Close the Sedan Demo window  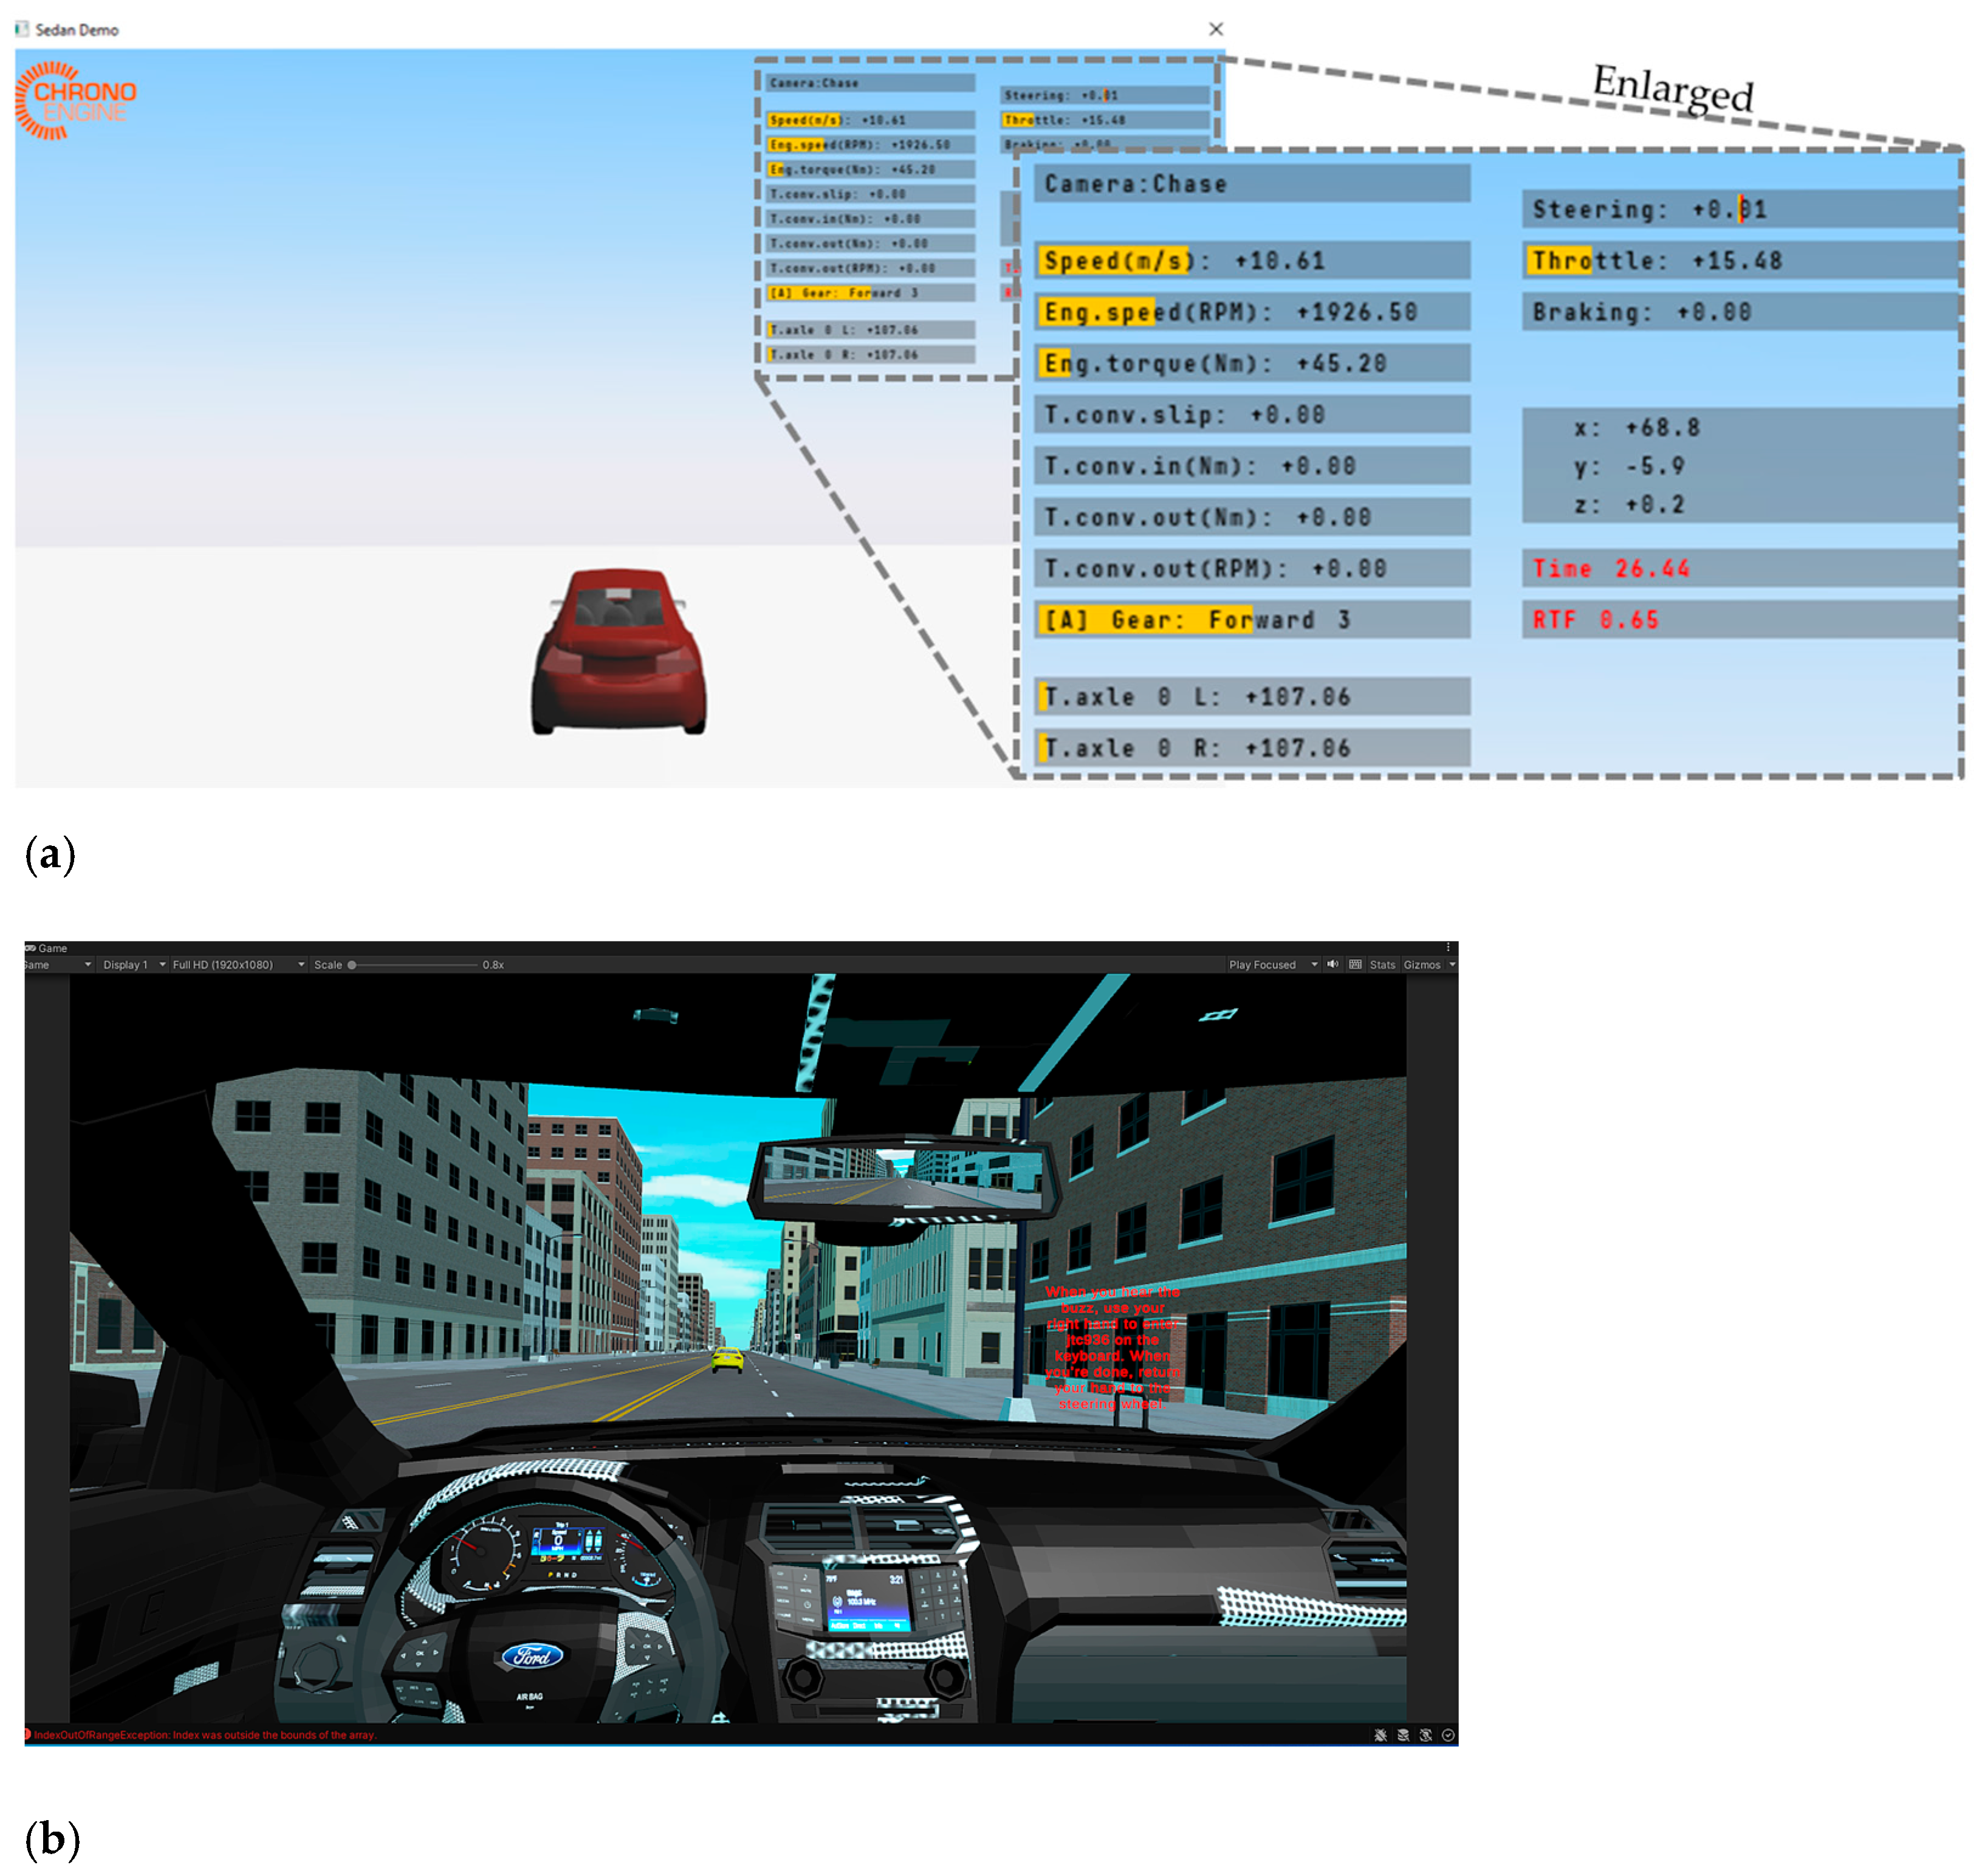[1216, 29]
